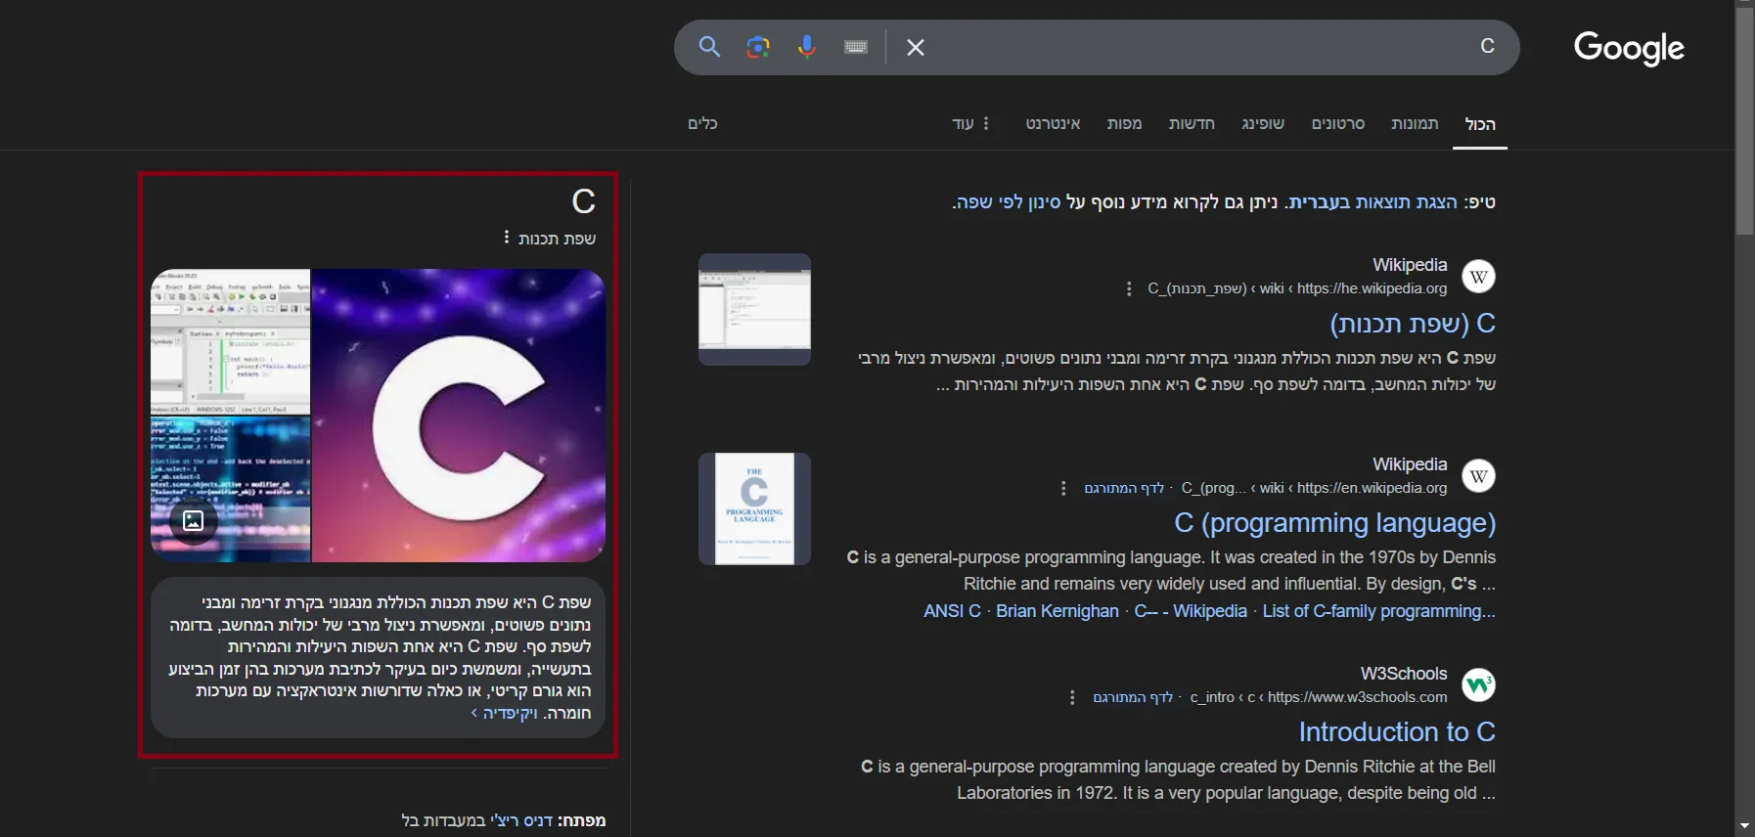The height and width of the screenshot is (837, 1755).
Task: Open the code editor screenshot image
Action: coord(230,341)
